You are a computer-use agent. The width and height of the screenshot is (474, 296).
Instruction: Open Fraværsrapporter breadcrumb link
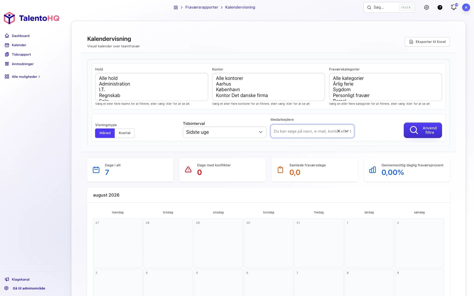click(202, 7)
